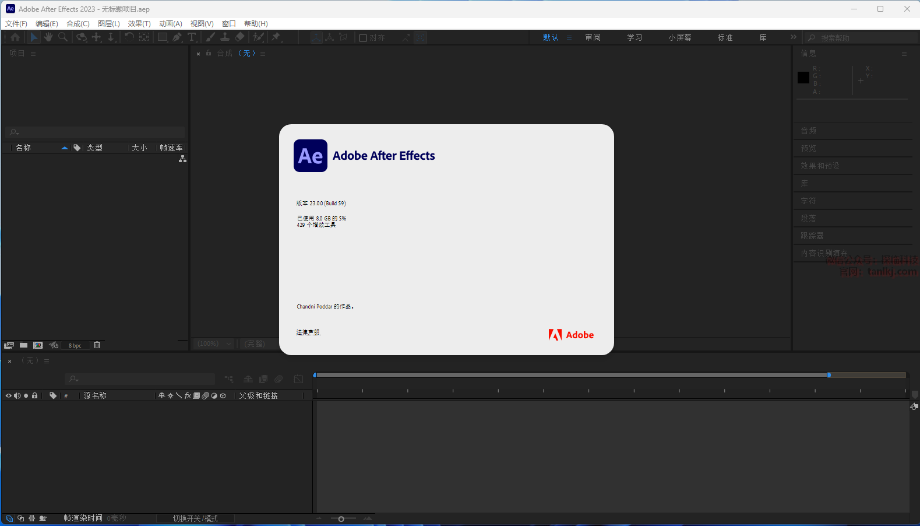Click the 切换开关/模式 button
The image size is (920, 526).
(195, 518)
